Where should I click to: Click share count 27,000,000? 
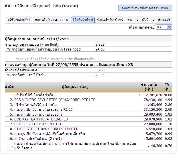point(153,124)
